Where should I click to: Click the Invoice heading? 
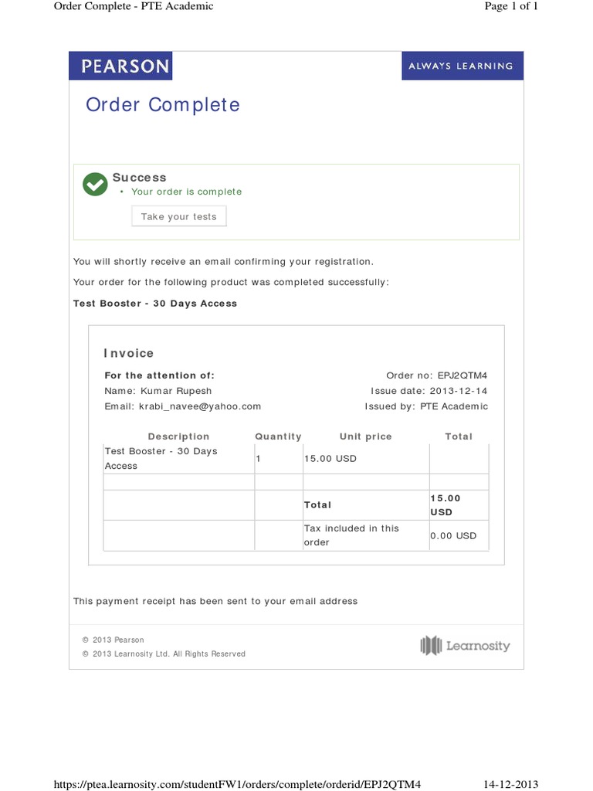pos(129,353)
